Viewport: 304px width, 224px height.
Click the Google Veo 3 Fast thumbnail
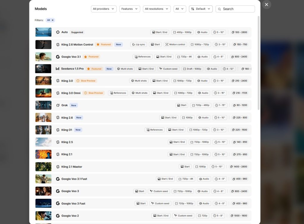click(x=43, y=204)
